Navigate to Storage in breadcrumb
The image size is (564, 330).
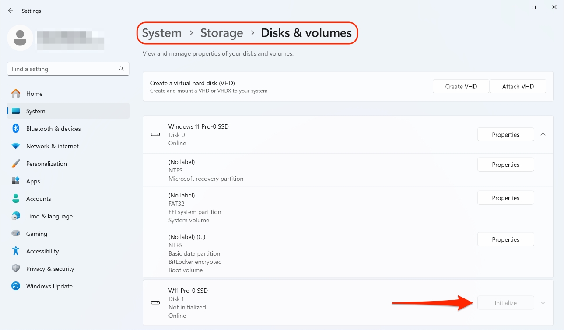pos(221,33)
